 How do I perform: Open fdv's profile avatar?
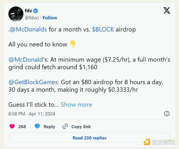16,14
